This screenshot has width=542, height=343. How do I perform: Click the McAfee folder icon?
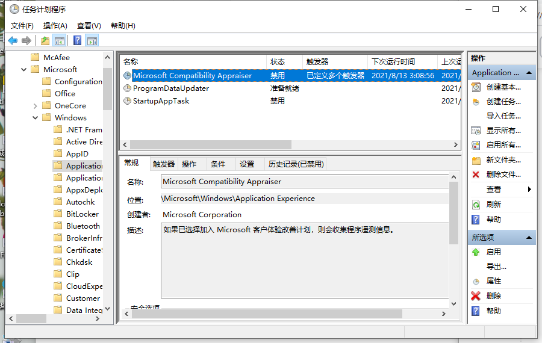point(35,57)
